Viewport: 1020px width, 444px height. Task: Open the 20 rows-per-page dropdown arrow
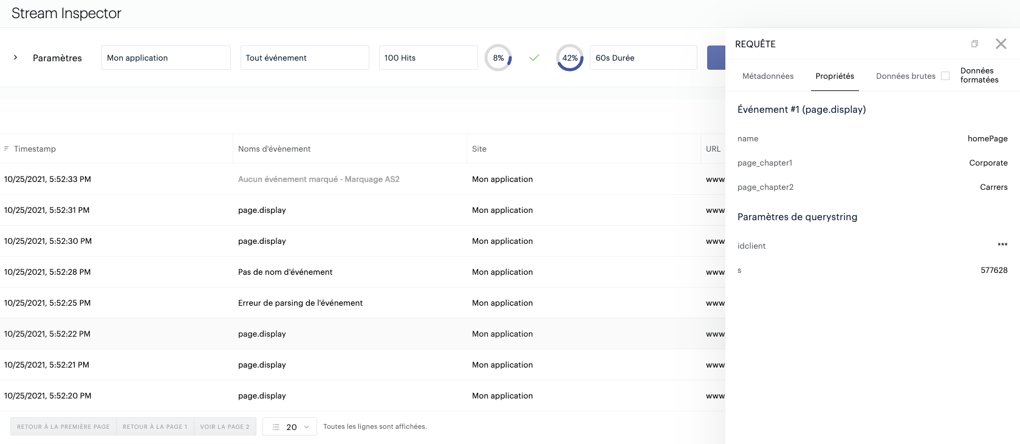point(306,427)
